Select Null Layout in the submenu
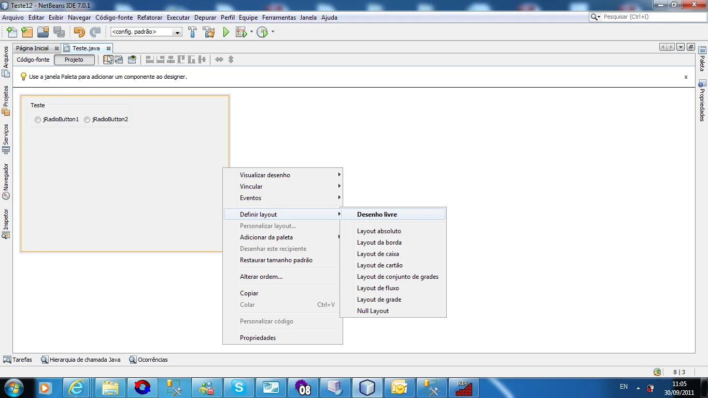Viewport: 708px width, 398px height. [x=393, y=311]
